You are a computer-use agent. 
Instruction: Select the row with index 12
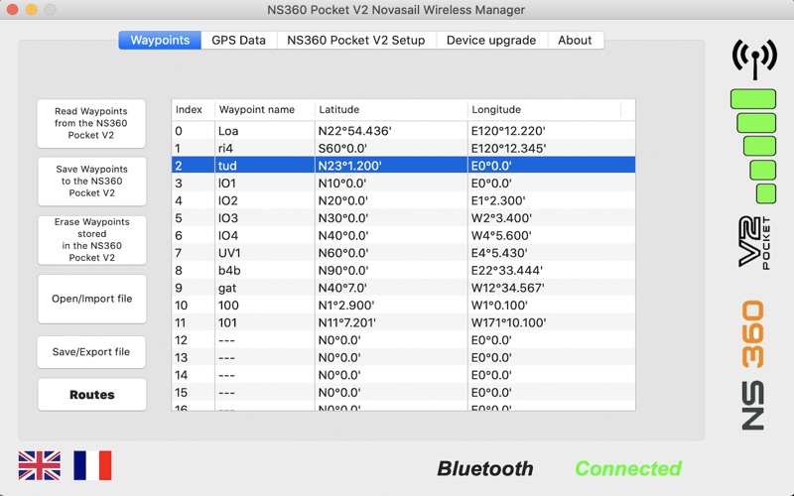(403, 340)
